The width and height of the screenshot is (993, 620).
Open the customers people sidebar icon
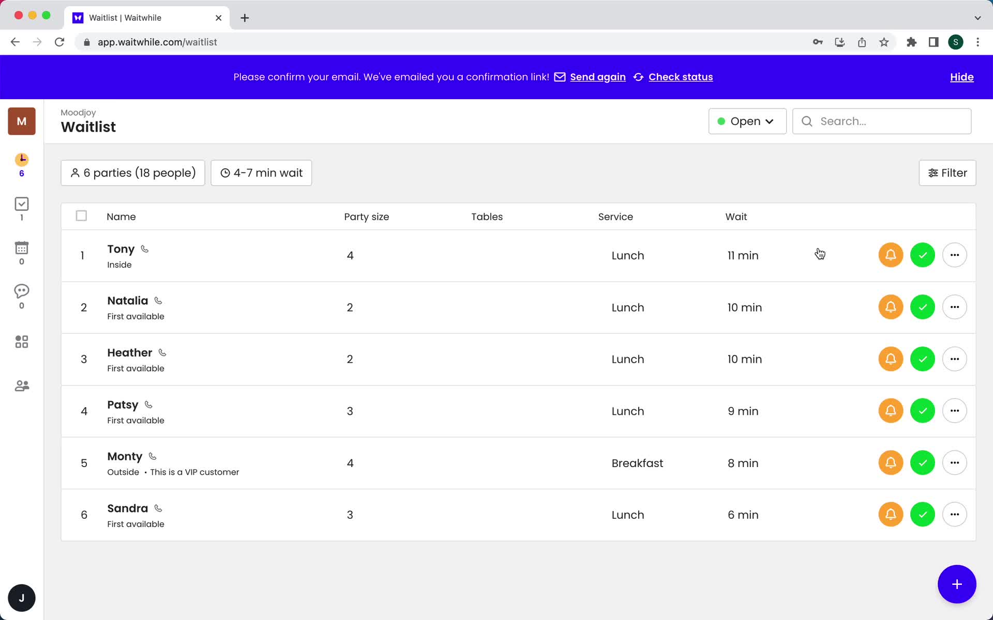21,386
